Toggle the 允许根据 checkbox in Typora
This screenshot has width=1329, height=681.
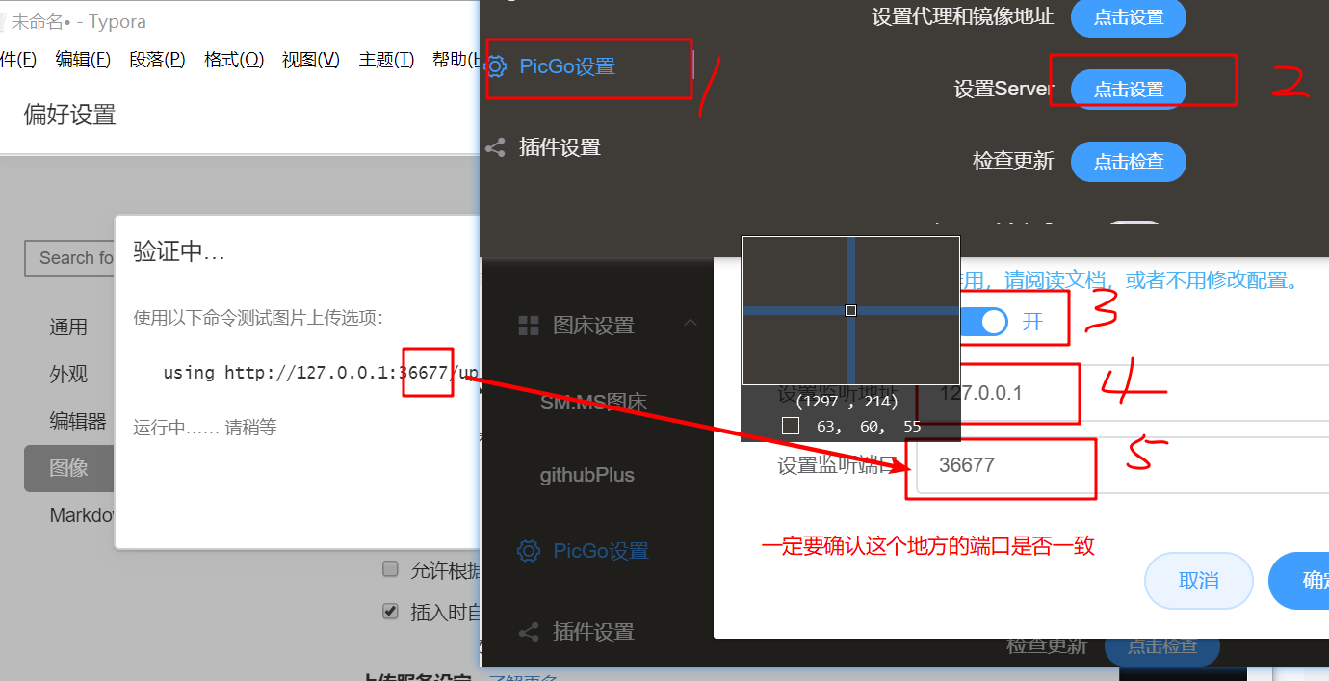point(390,569)
